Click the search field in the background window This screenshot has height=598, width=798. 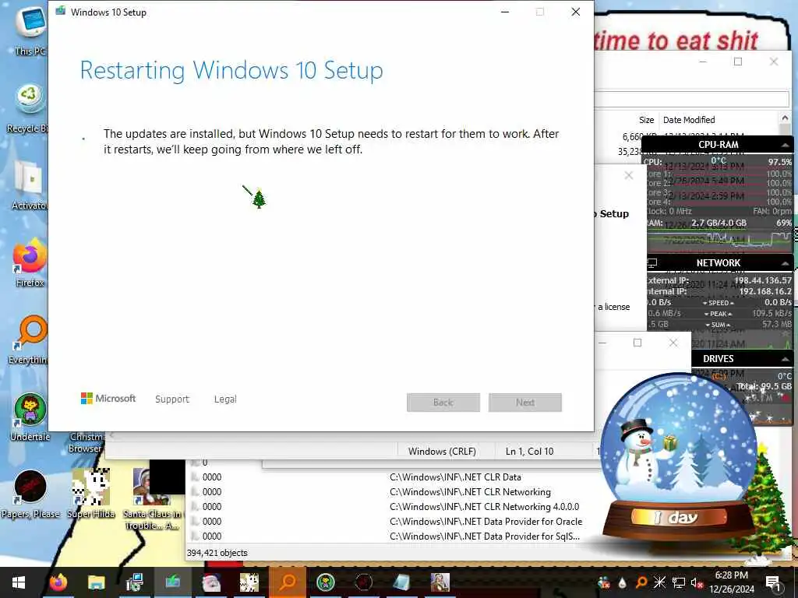click(x=692, y=99)
